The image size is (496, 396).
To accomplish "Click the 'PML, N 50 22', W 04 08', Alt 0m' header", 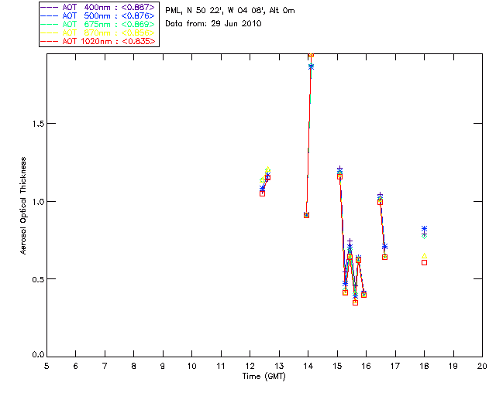I will pos(230,11).
